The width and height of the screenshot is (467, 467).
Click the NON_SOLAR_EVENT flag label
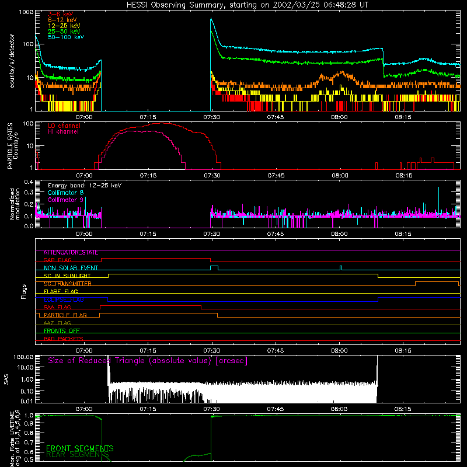(71, 268)
